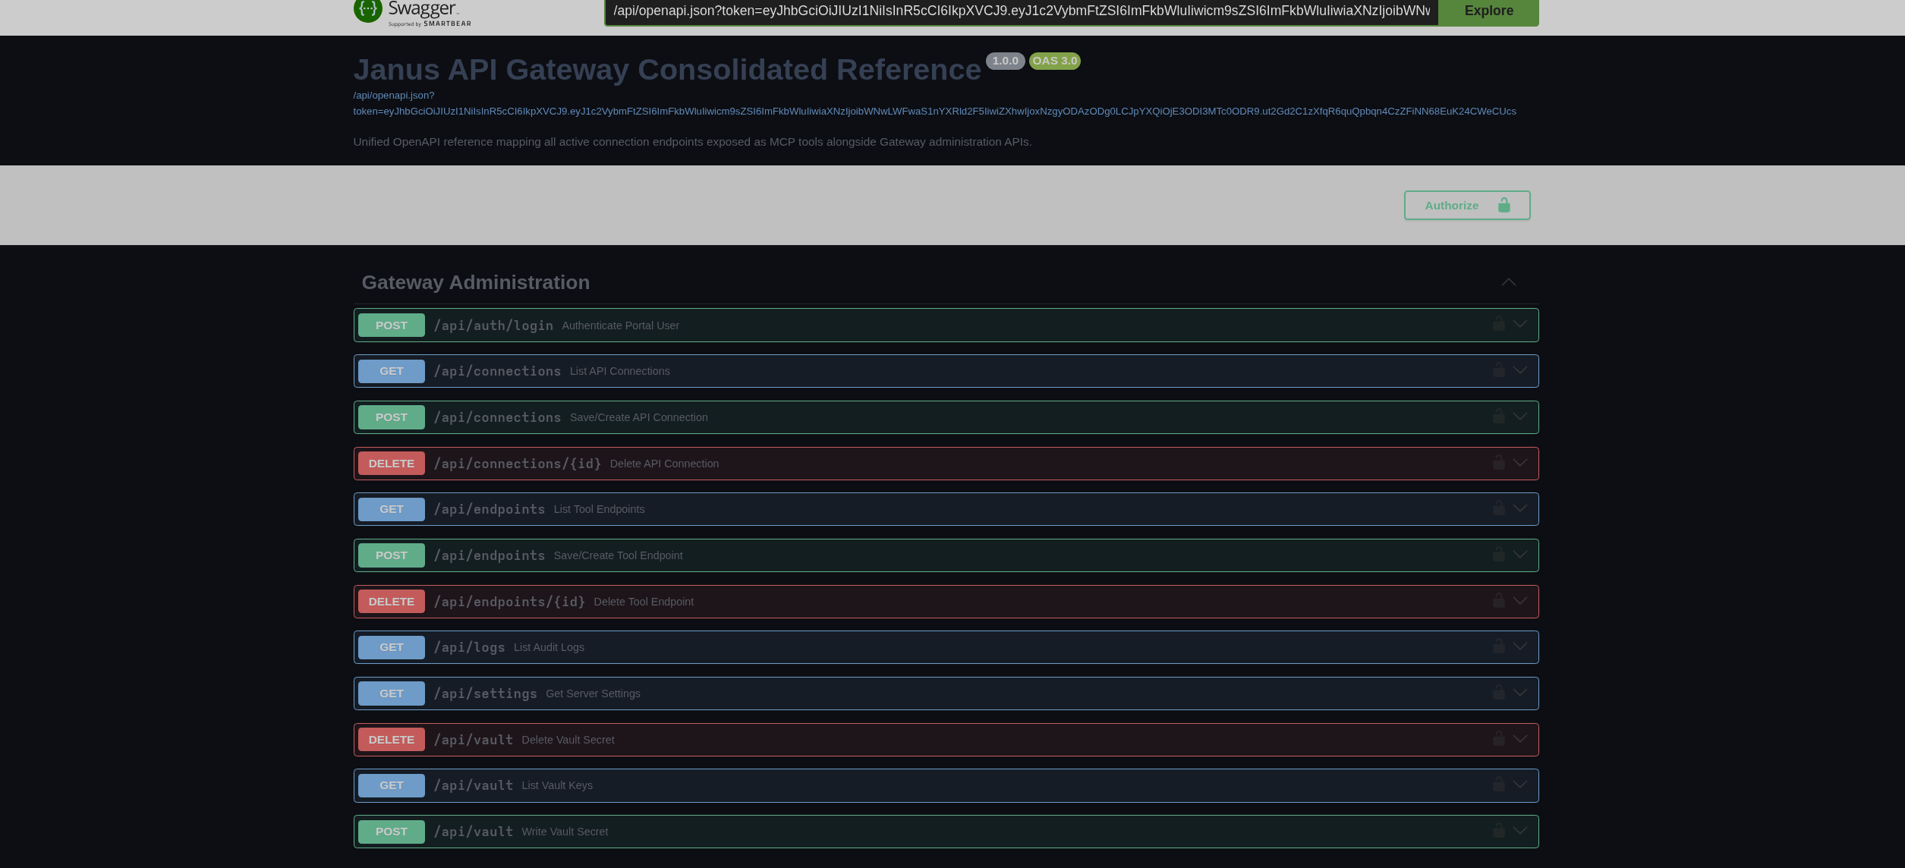
Task: Click GET badge for List API Connections
Action: coord(391,371)
